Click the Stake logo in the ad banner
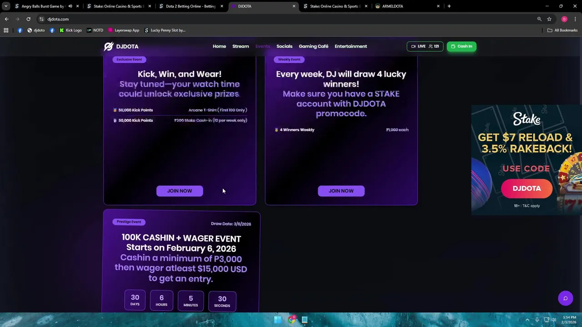Image resolution: width=582 pixels, height=327 pixels. (527, 119)
